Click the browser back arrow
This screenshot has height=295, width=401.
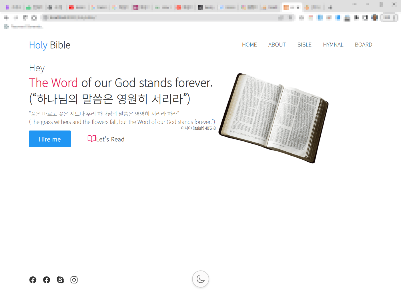pos(7,18)
